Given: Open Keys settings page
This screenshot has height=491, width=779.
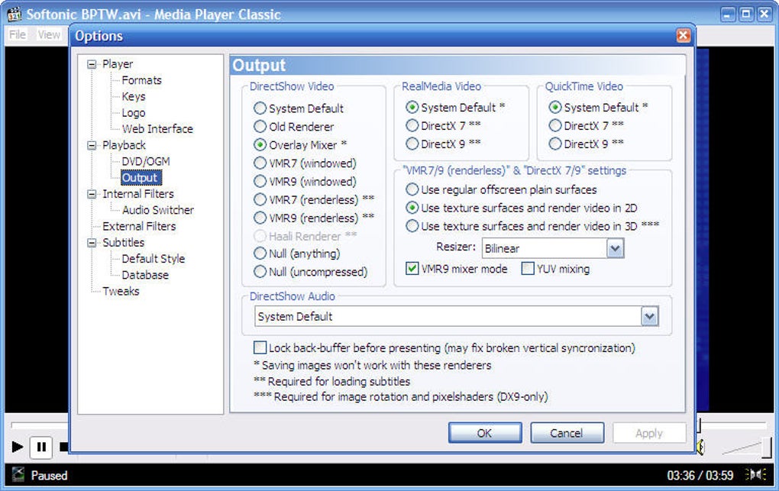Looking at the screenshot, I should (134, 96).
